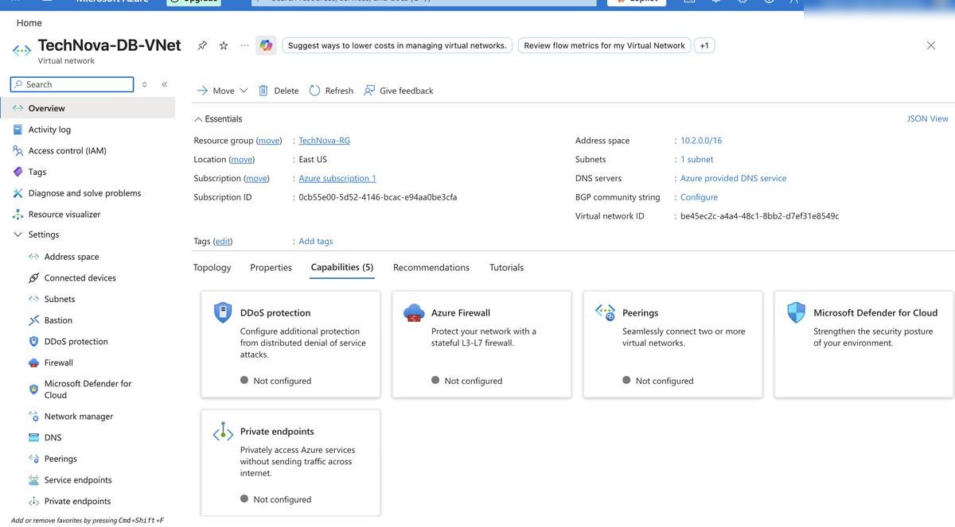Add the virtual network to favorites (star icon)

point(224,45)
